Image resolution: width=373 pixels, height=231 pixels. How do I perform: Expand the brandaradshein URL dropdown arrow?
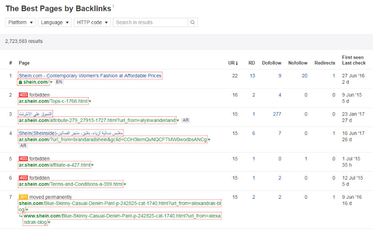coord(209,140)
